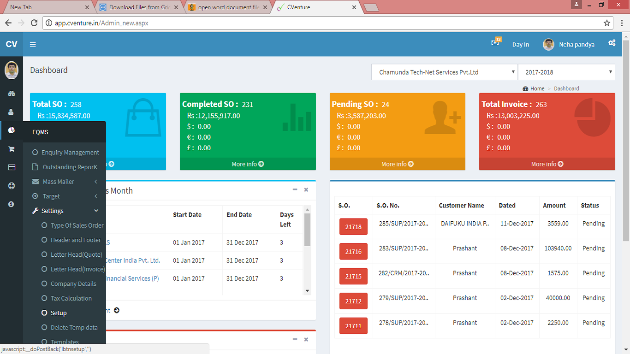The width and height of the screenshot is (630, 354).
Task: Open Setup in the Settings menu
Action: click(x=59, y=313)
